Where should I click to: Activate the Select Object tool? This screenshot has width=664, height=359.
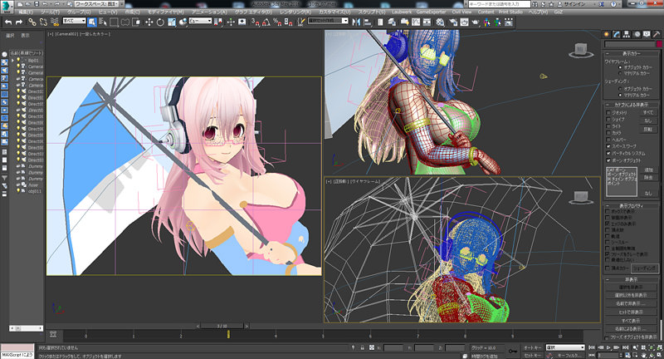tap(92, 22)
